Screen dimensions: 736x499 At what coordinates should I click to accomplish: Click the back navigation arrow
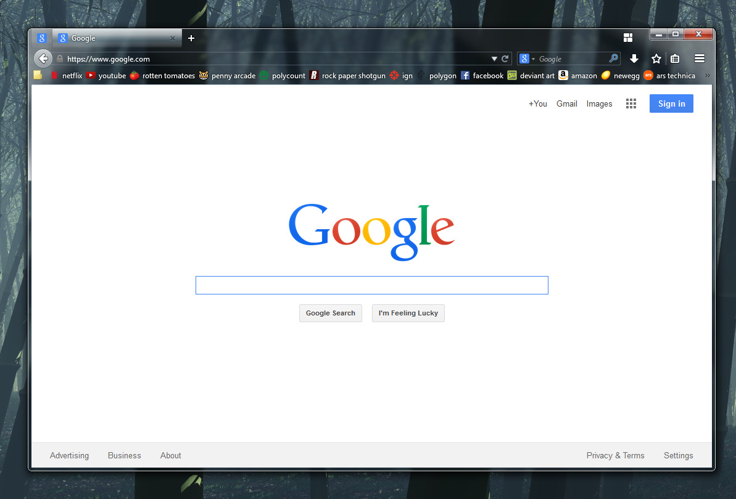click(43, 59)
